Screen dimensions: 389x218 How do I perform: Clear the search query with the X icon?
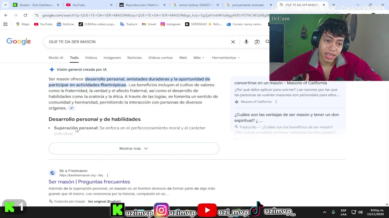point(233,42)
